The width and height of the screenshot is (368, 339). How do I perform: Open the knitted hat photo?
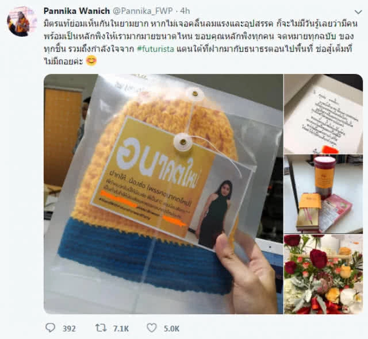163,194
